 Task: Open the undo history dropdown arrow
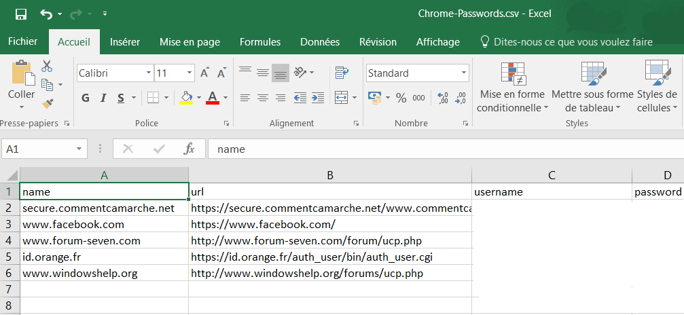60,14
